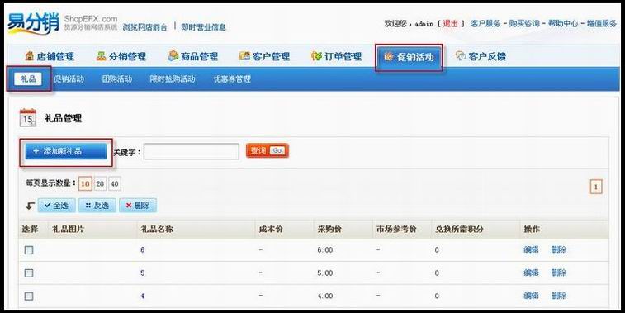
Task: Click the 成本价 column header
Action: pyautogui.click(x=271, y=230)
